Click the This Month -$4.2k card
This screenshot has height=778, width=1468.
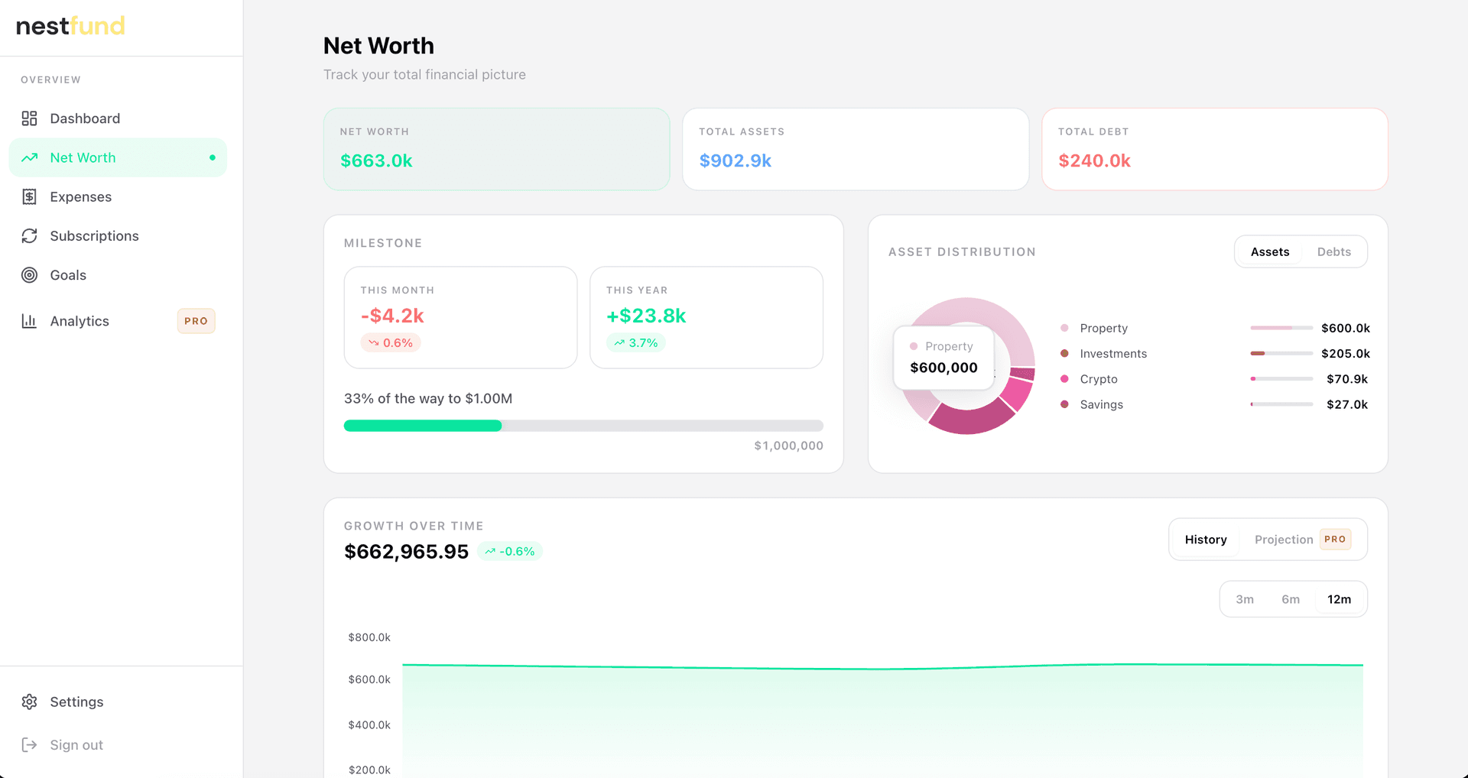(460, 317)
